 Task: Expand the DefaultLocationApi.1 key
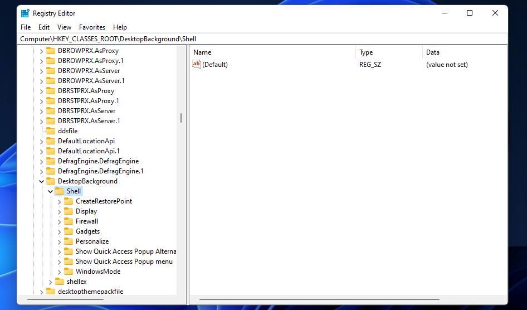point(41,151)
